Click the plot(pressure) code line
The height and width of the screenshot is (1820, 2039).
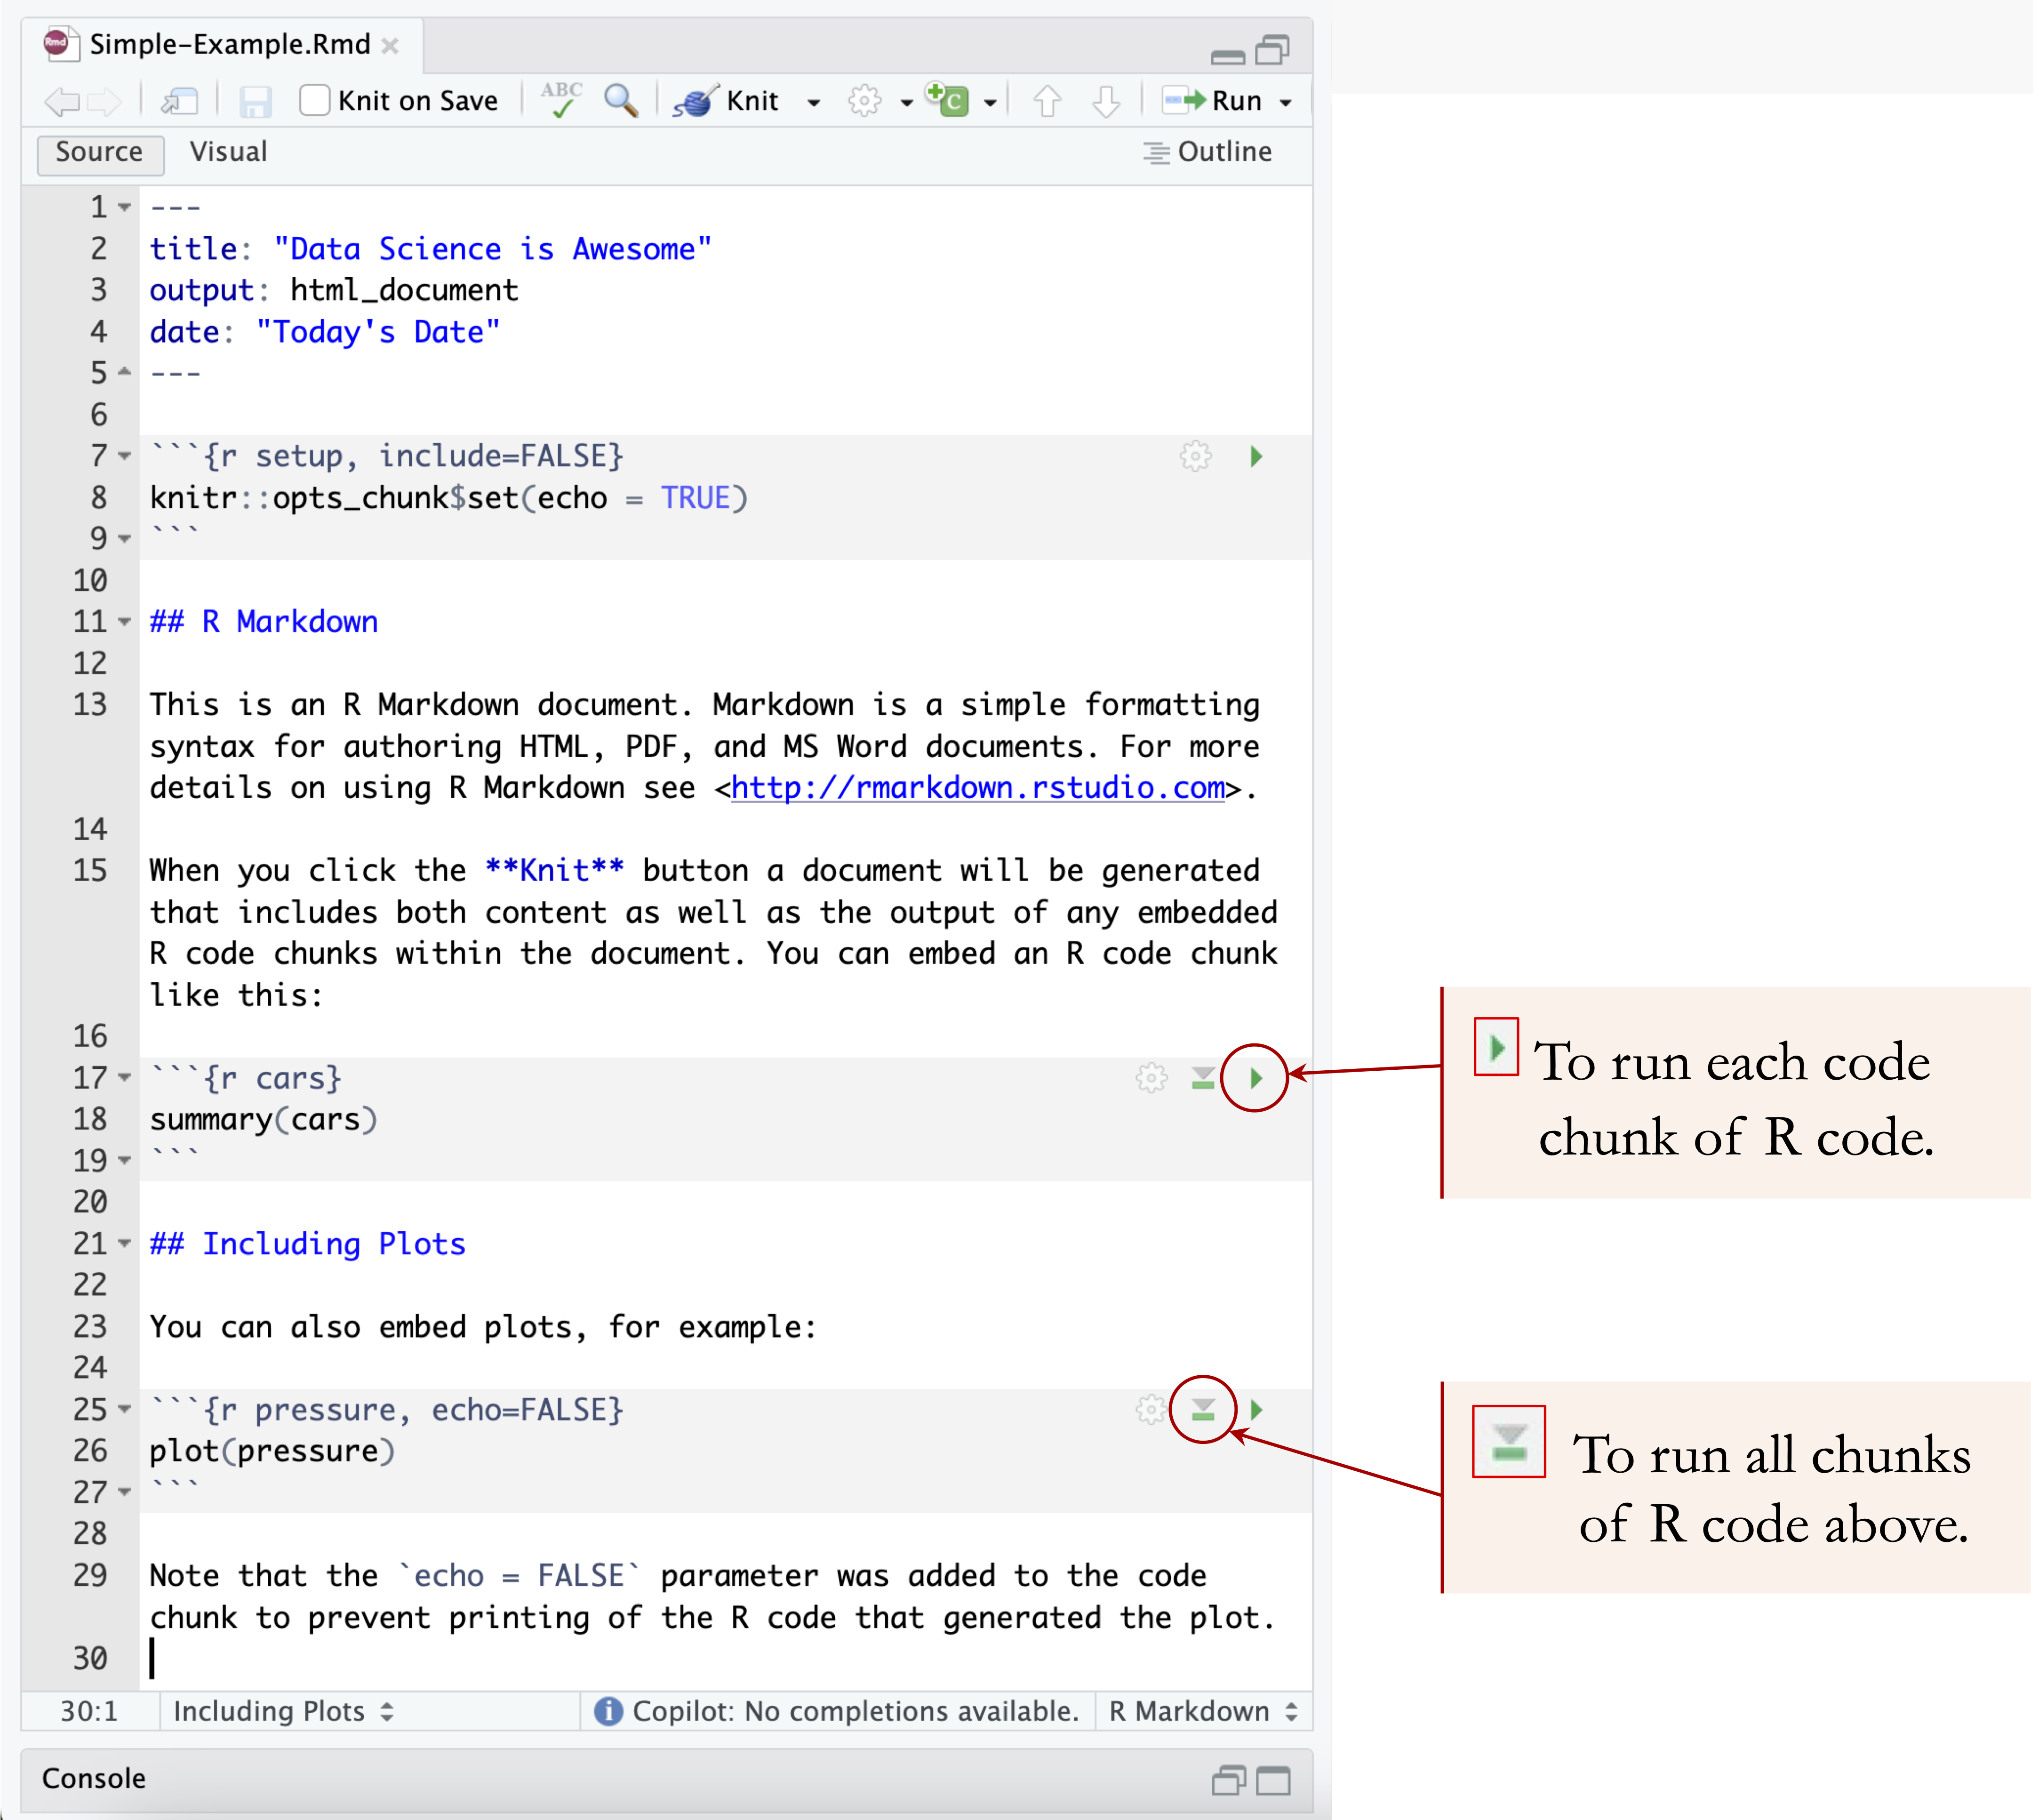[273, 1453]
